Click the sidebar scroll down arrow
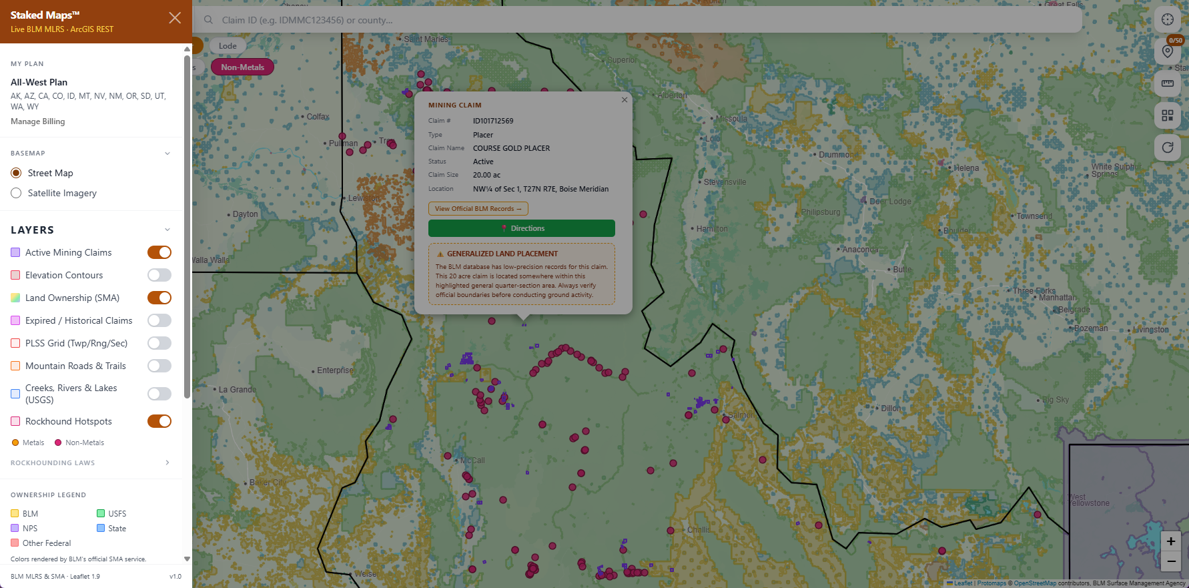This screenshot has height=588, width=1189. tap(187, 559)
